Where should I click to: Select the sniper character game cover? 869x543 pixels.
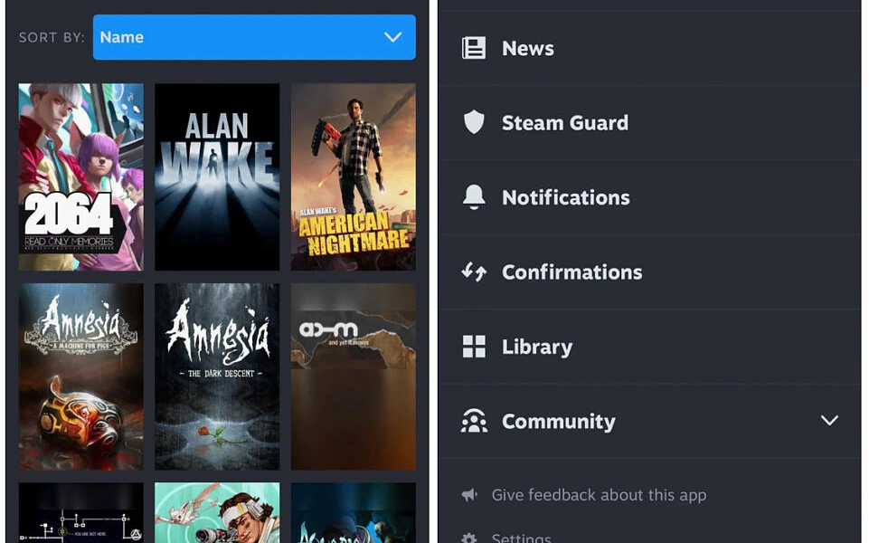[217, 512]
